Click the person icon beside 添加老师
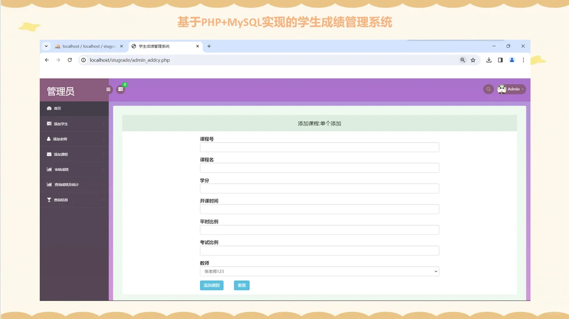569x319 pixels. point(49,139)
